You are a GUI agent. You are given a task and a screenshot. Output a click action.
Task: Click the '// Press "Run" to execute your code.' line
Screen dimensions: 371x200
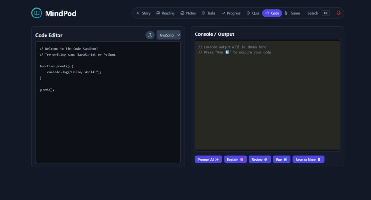click(x=235, y=52)
